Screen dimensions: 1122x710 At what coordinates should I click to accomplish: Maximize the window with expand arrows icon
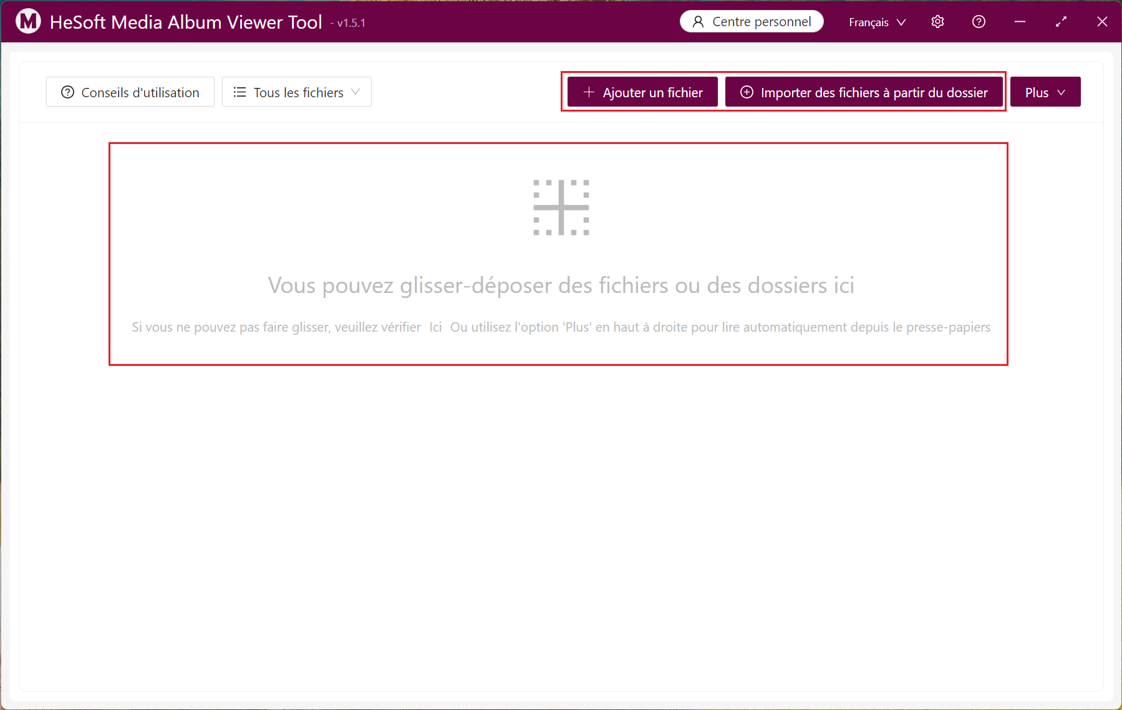pos(1061,22)
